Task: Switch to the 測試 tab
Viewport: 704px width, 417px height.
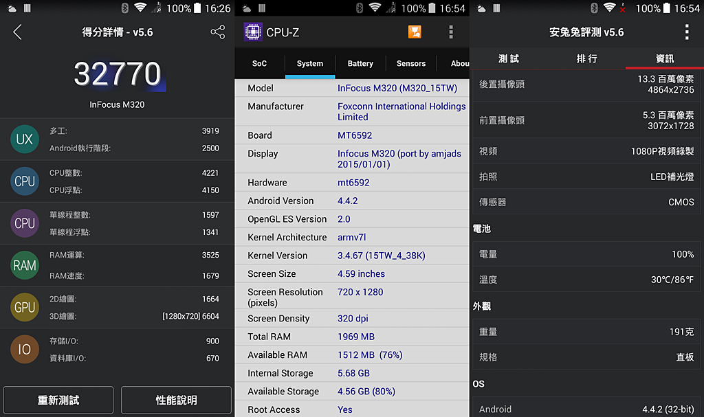Action: (509, 58)
